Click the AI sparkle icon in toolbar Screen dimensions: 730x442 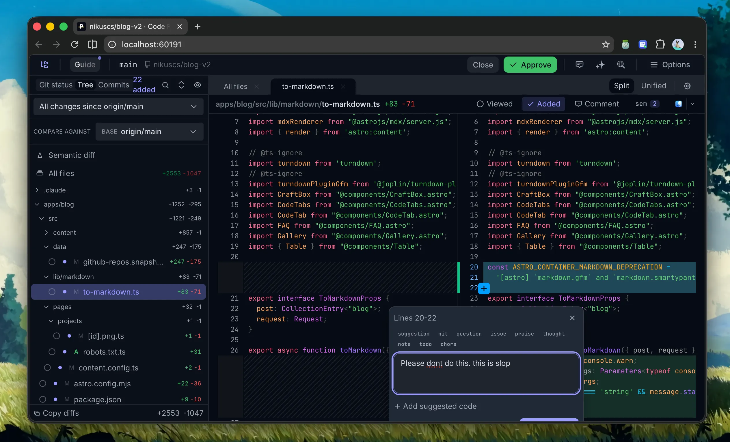(600, 65)
